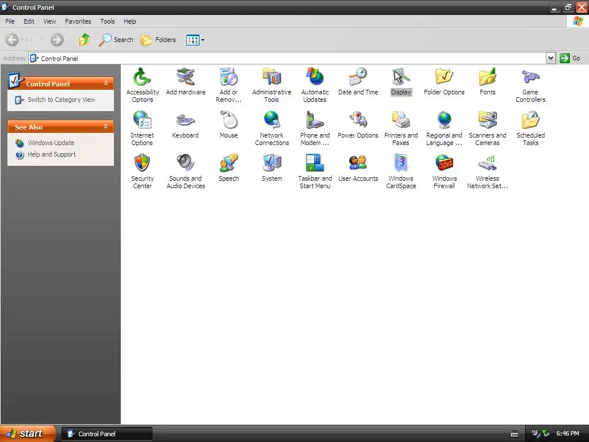Screen dimensions: 589x442
Task: Open the File menu
Action: click(x=10, y=21)
